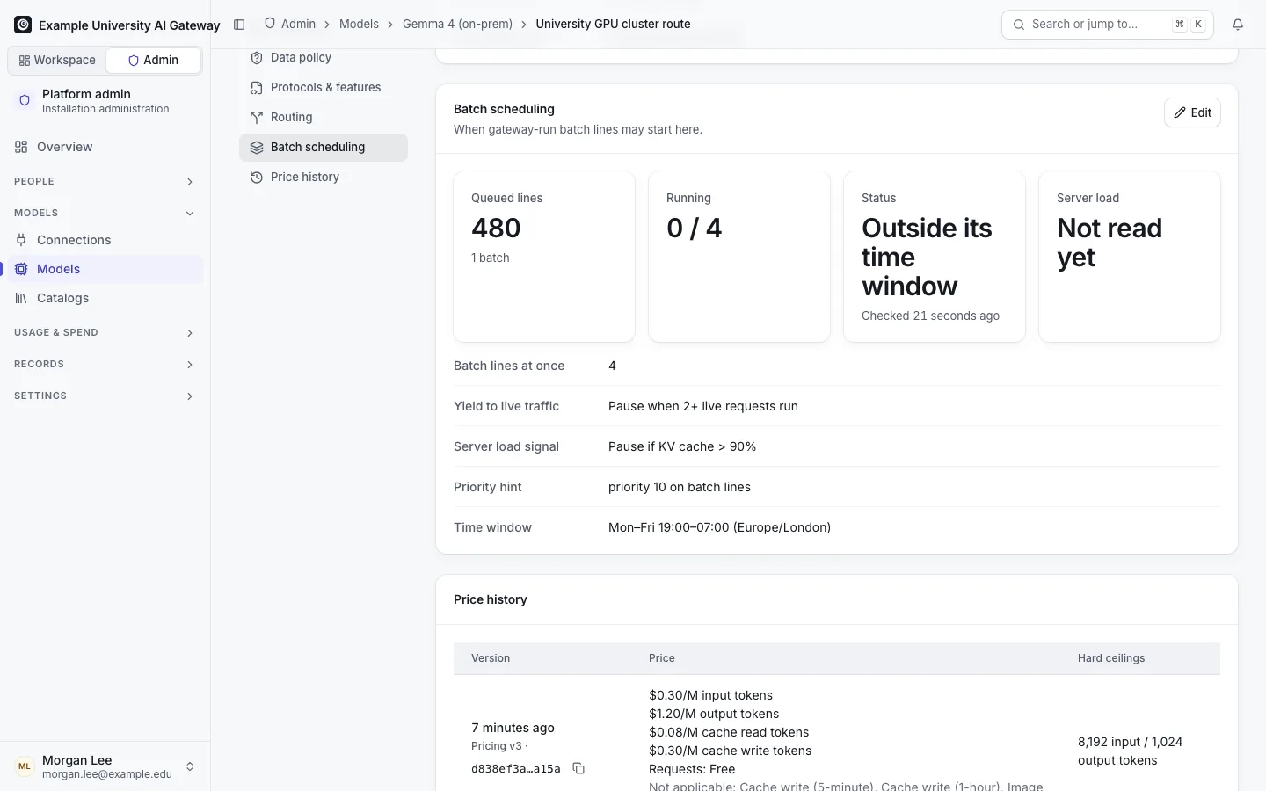Open Overview in the sidebar
This screenshot has width=1266, height=791.
click(x=105, y=147)
